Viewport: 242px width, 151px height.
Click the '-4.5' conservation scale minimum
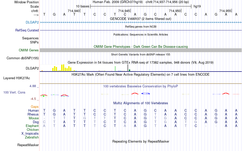coord(33,99)
